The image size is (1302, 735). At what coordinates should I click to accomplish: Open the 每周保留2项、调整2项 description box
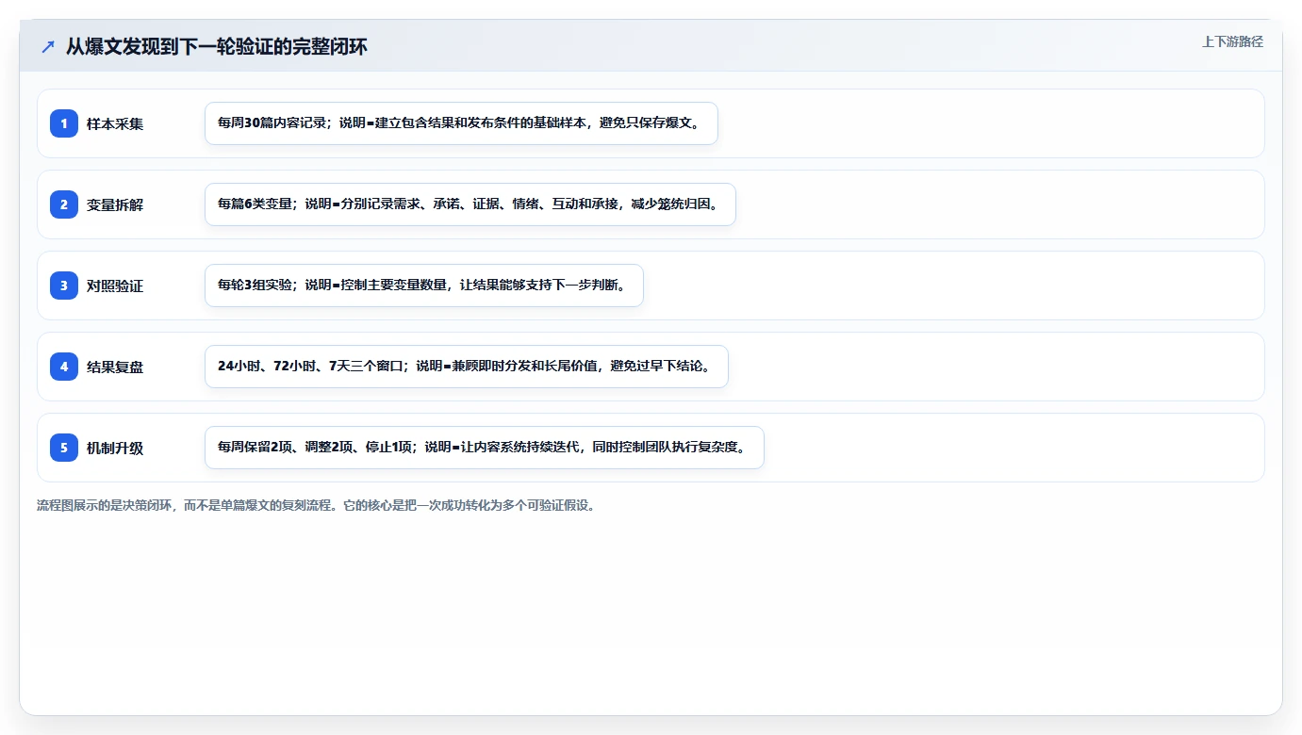coord(484,448)
